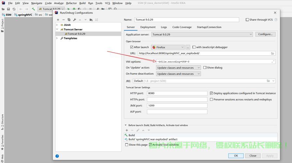Navigate forward in the main toolbar
The height and width of the screenshot is (163, 292).
click(x=26, y=9)
